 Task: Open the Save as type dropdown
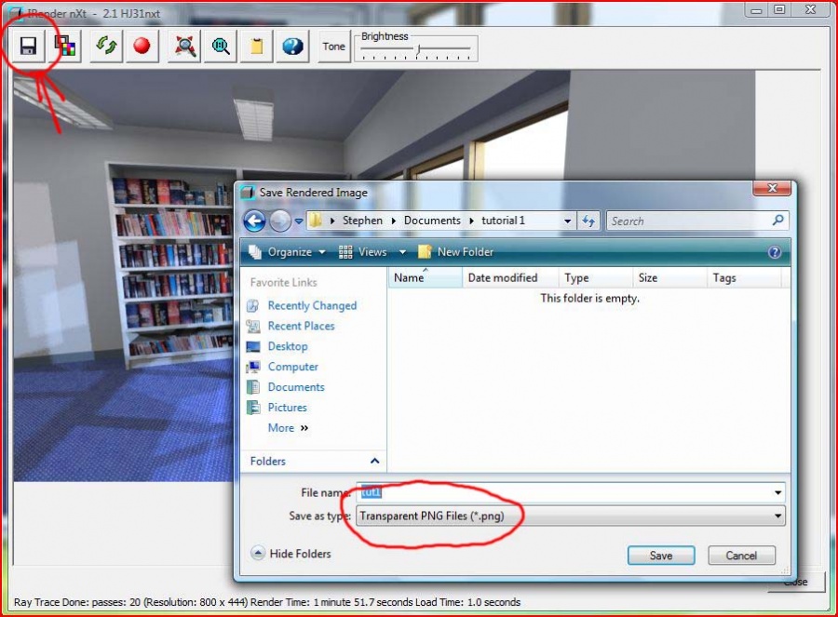click(x=570, y=516)
